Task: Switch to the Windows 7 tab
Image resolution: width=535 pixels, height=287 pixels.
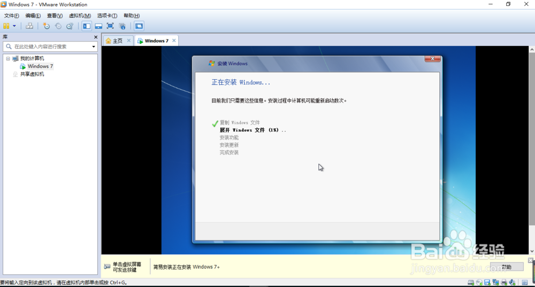Action: 156,41
